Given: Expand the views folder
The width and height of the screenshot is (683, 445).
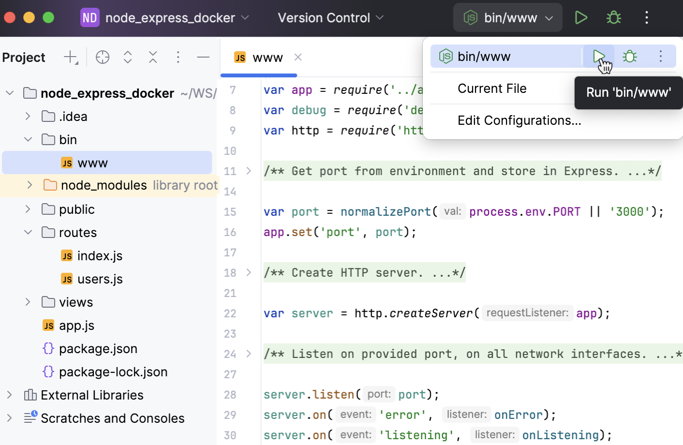Looking at the screenshot, I should [x=28, y=302].
